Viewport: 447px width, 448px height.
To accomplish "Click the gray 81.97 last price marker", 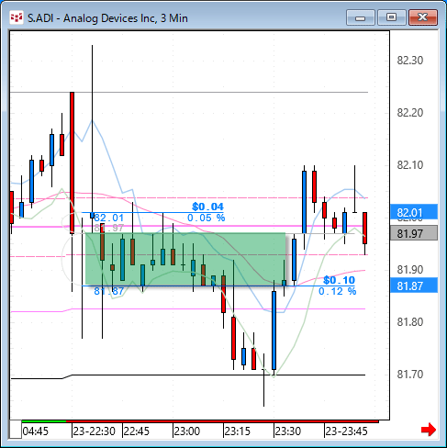I will pyautogui.click(x=414, y=233).
